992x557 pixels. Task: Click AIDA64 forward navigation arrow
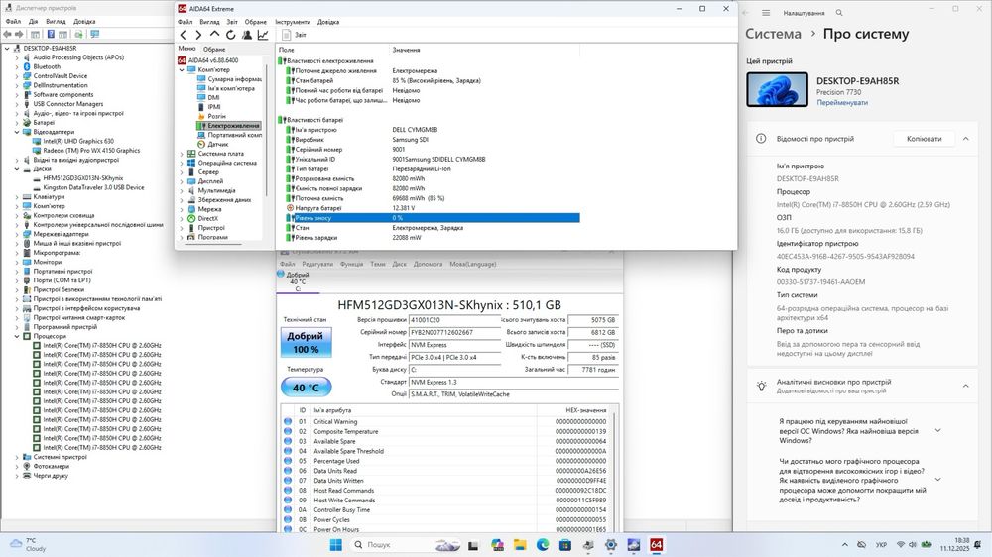198,35
